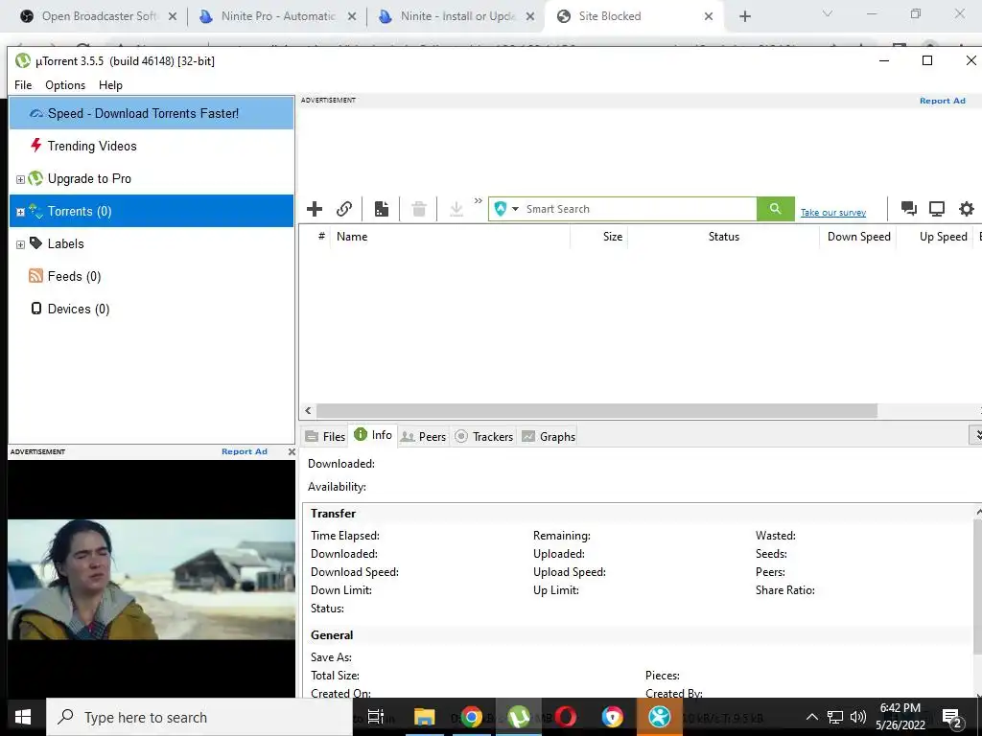Expand the Upgrade to Pro node
This screenshot has height=736, width=982.
(x=20, y=179)
